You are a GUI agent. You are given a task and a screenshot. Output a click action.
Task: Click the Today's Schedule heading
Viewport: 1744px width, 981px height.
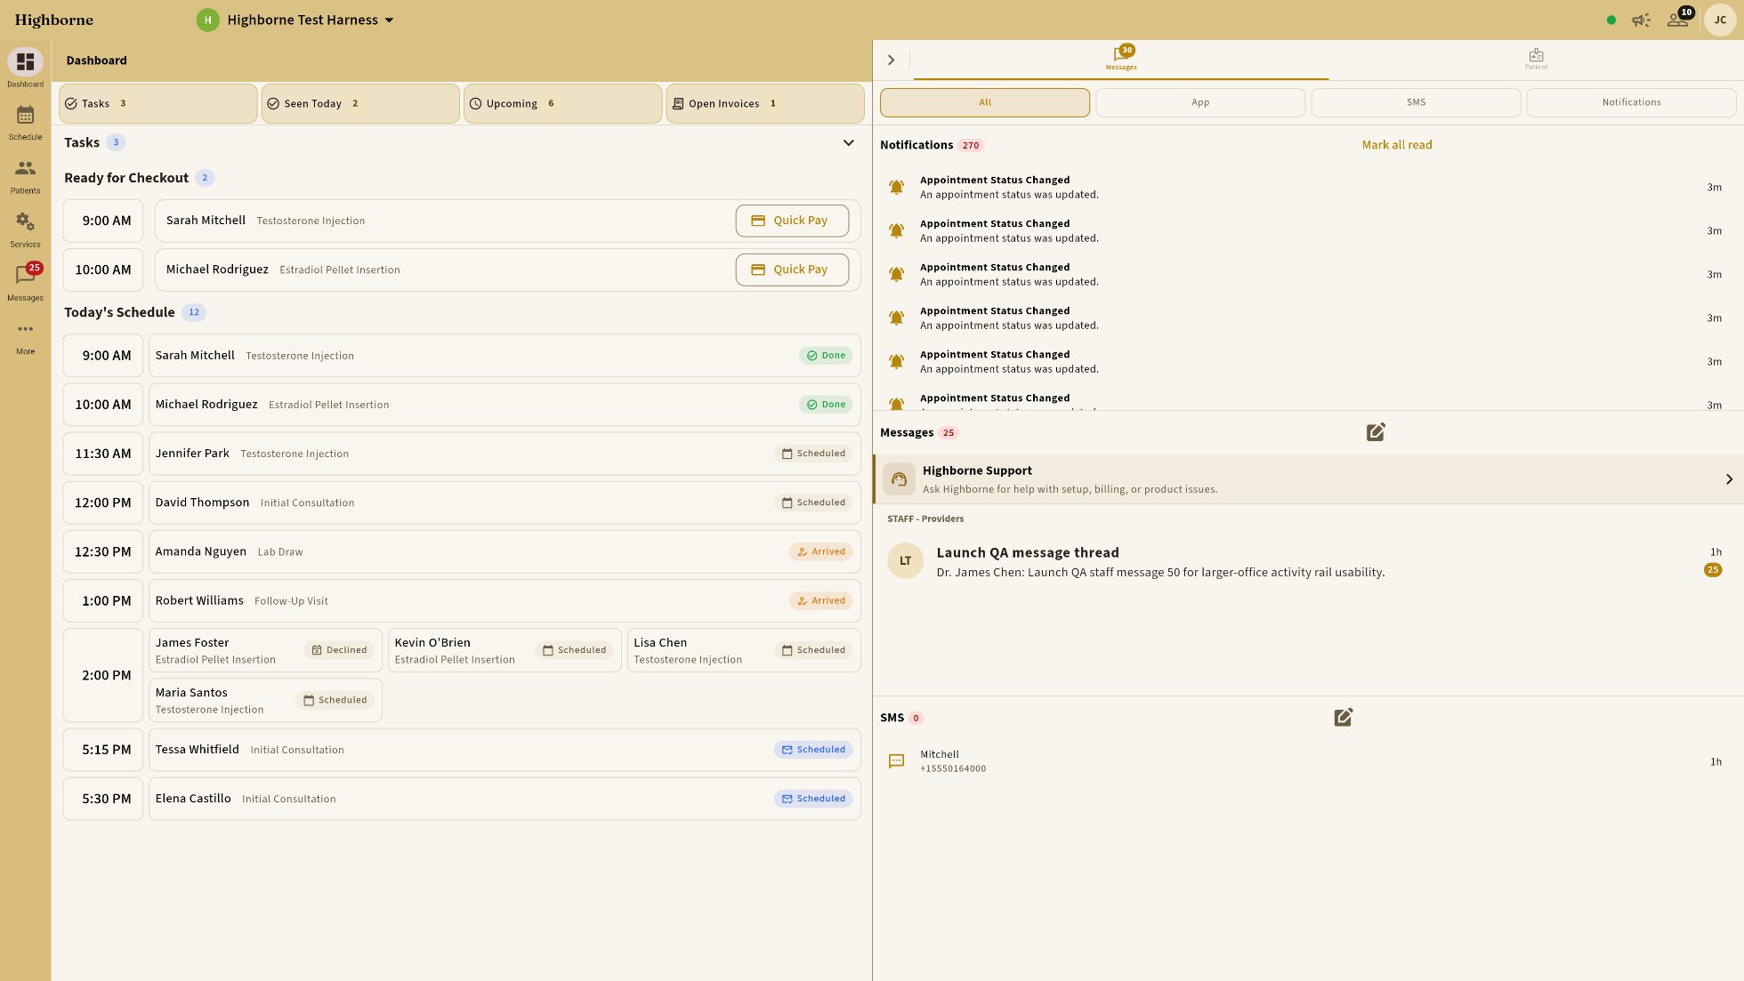pos(119,312)
